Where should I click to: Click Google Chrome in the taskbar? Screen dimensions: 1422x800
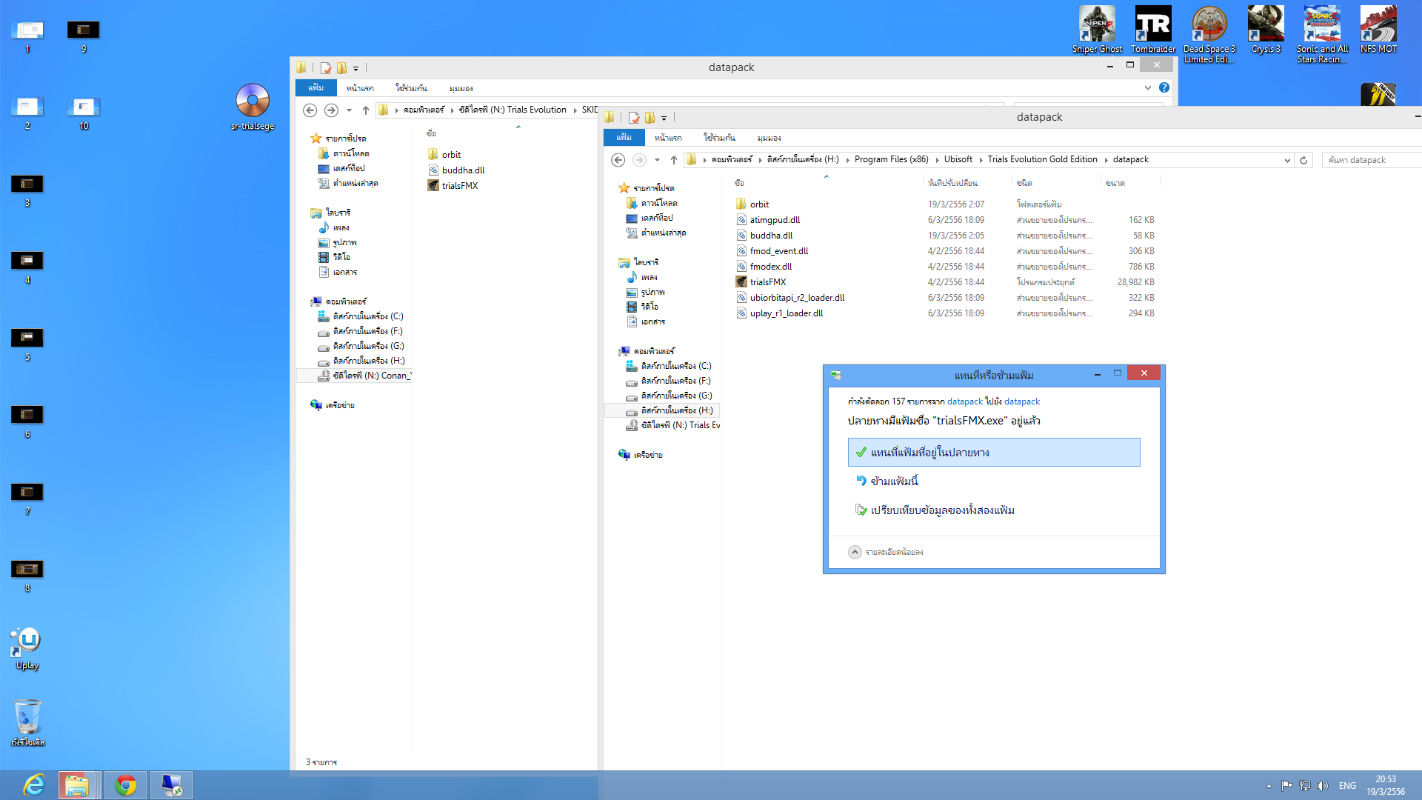click(126, 785)
